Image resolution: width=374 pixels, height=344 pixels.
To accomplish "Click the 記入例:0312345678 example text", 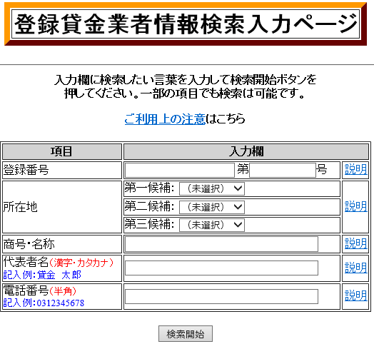I will [x=44, y=303].
